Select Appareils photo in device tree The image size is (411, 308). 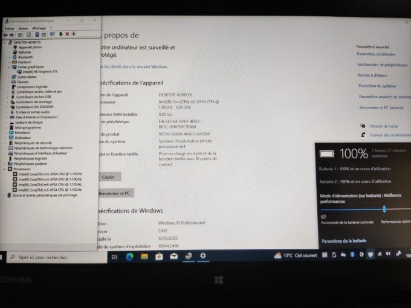click(28, 47)
